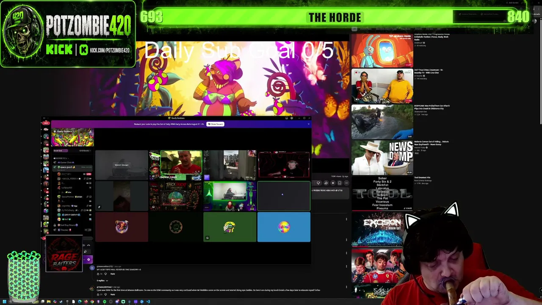Open File Explorer from the taskbar
The width and height of the screenshot is (542, 305).
49,302
